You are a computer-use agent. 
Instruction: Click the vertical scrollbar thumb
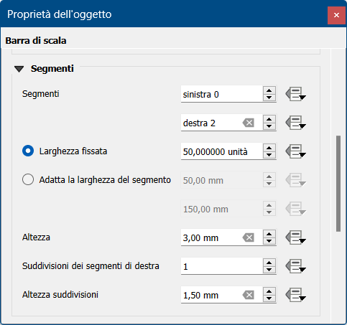click(338, 184)
